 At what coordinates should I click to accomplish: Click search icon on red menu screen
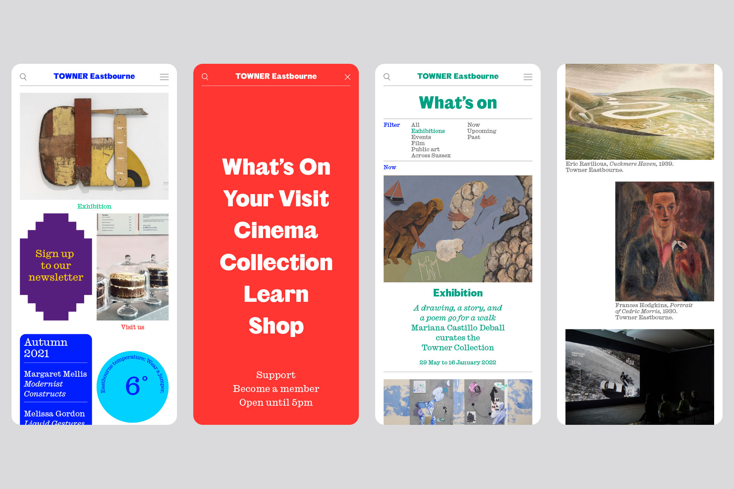[205, 77]
